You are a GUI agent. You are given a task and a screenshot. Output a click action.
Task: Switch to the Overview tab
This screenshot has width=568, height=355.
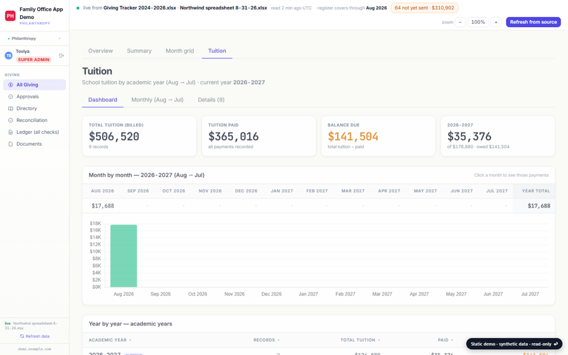click(x=100, y=51)
